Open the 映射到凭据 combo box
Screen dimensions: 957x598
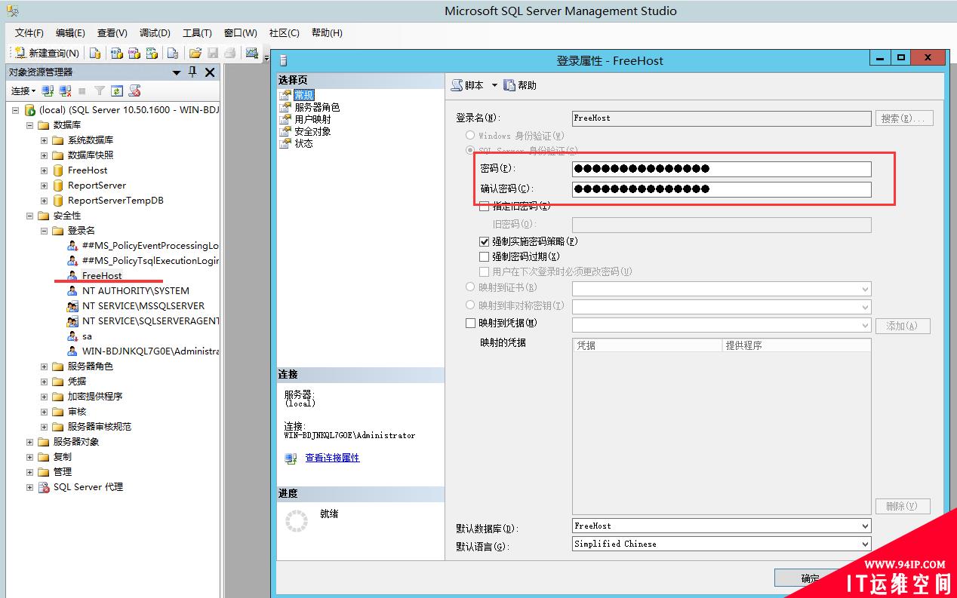click(722, 325)
